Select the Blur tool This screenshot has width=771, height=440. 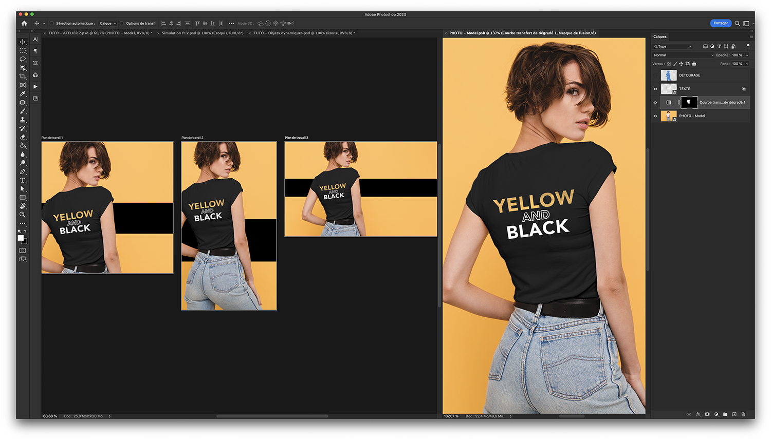pos(23,154)
